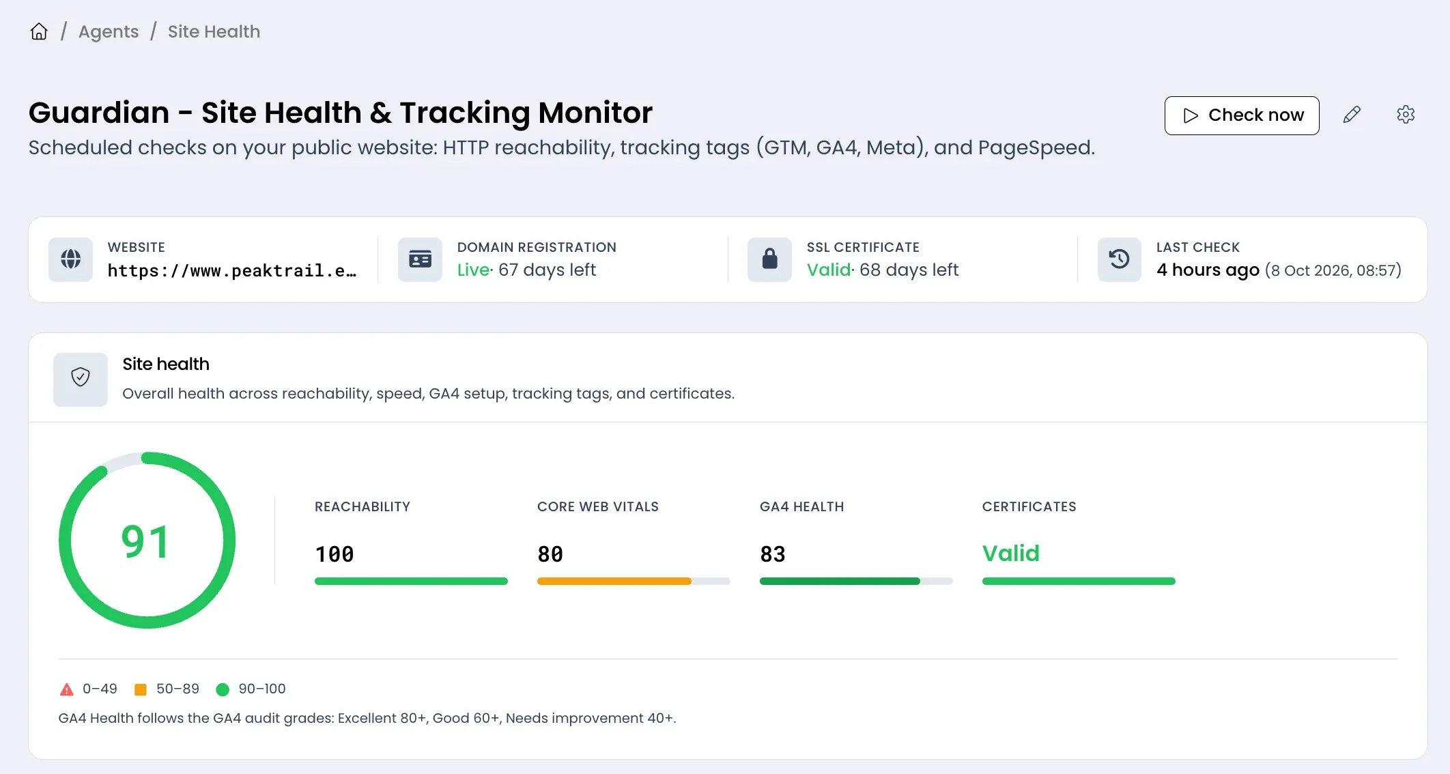This screenshot has height=774, width=1450.
Task: Select the Core Web Vitals orange bar
Action: point(634,582)
